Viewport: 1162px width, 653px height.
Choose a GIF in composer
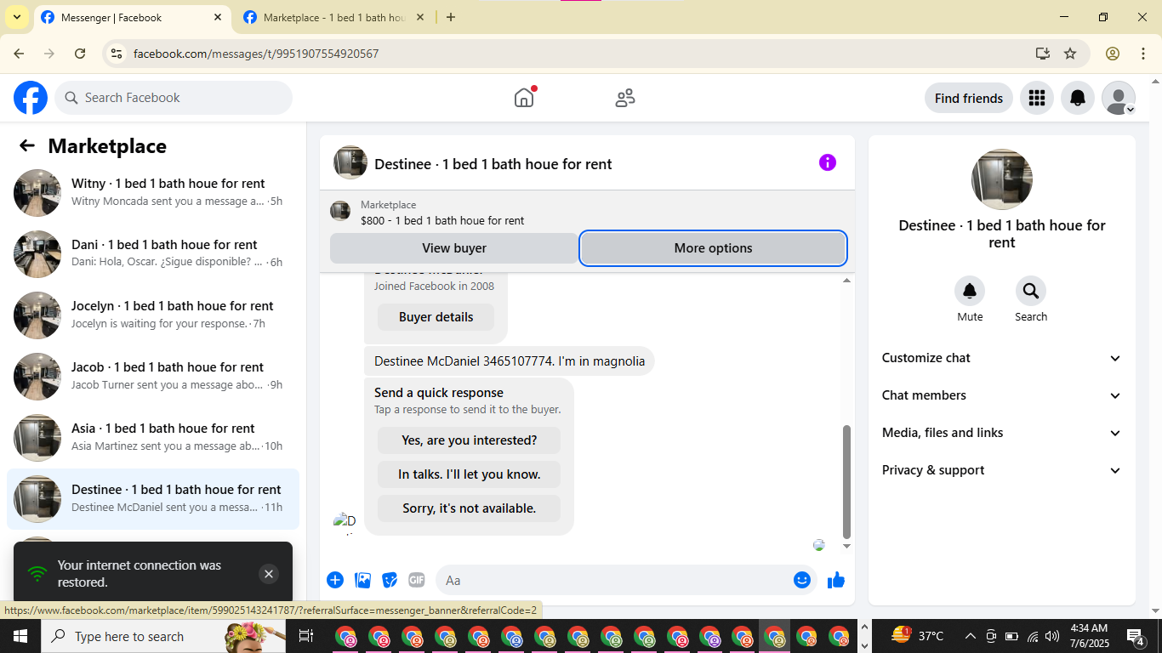pos(416,580)
